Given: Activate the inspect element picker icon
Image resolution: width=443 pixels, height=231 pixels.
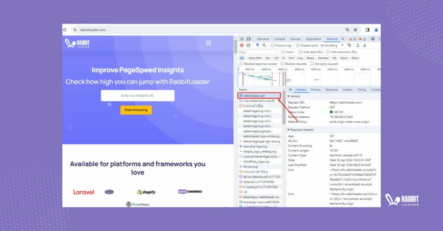Looking at the screenshot, I should 242,39.
